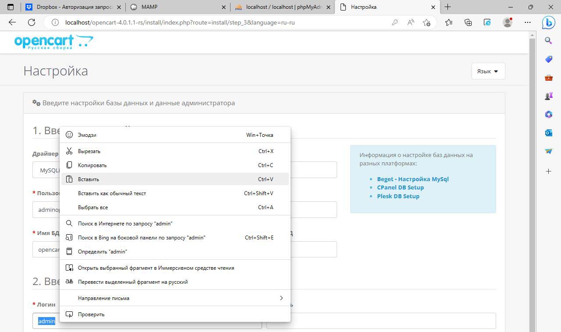
Task: Click the Bing chat sidebar icon
Action: (x=548, y=22)
